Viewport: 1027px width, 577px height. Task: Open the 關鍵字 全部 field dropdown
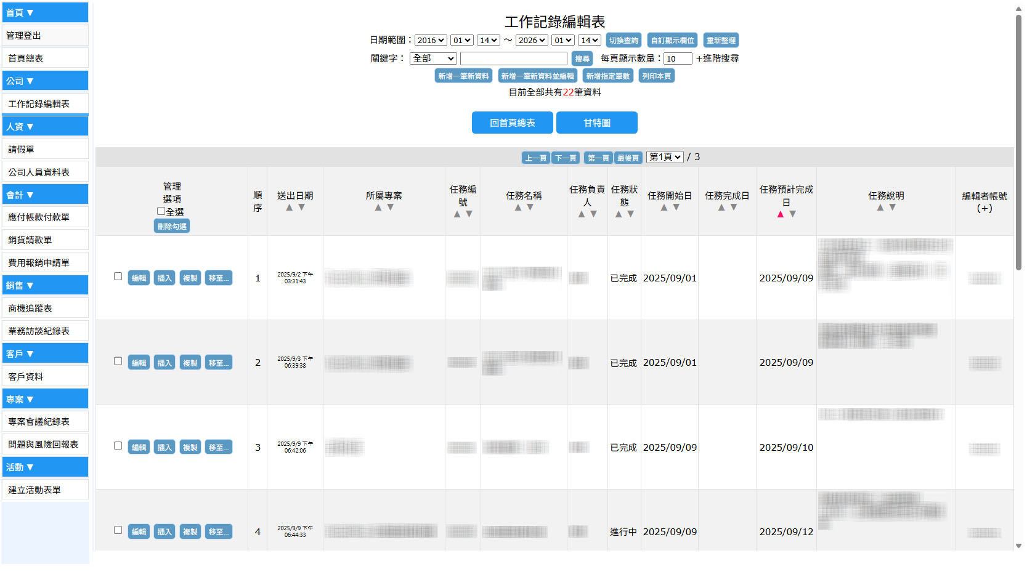pyautogui.click(x=433, y=59)
